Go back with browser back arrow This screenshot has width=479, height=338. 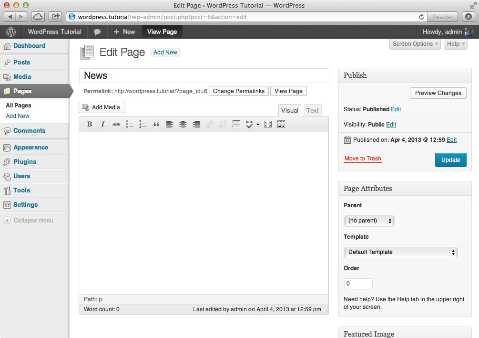coord(10,17)
